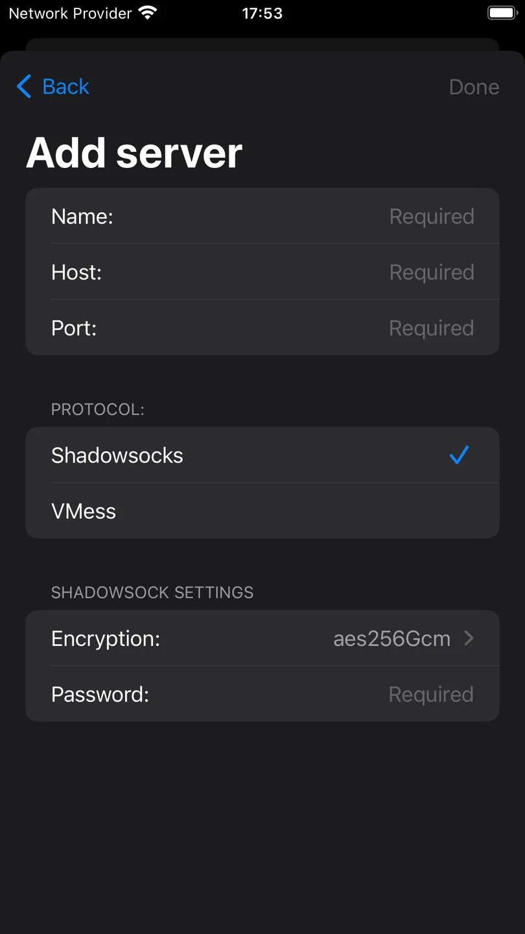Select the VMess protocol option

(x=262, y=511)
